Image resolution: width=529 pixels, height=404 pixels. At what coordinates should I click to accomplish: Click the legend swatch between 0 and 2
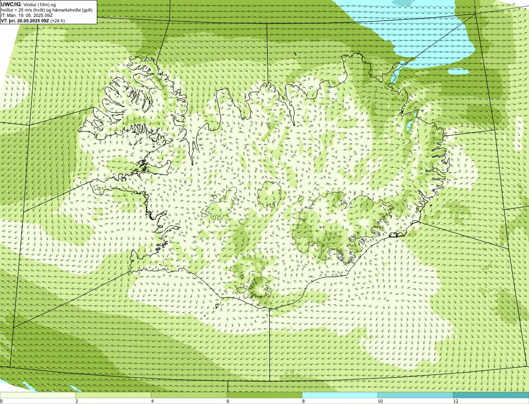pyautogui.click(x=38, y=395)
